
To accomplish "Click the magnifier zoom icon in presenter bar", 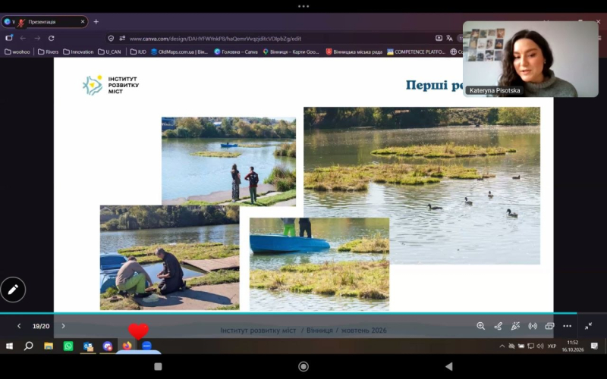I will tap(481, 326).
